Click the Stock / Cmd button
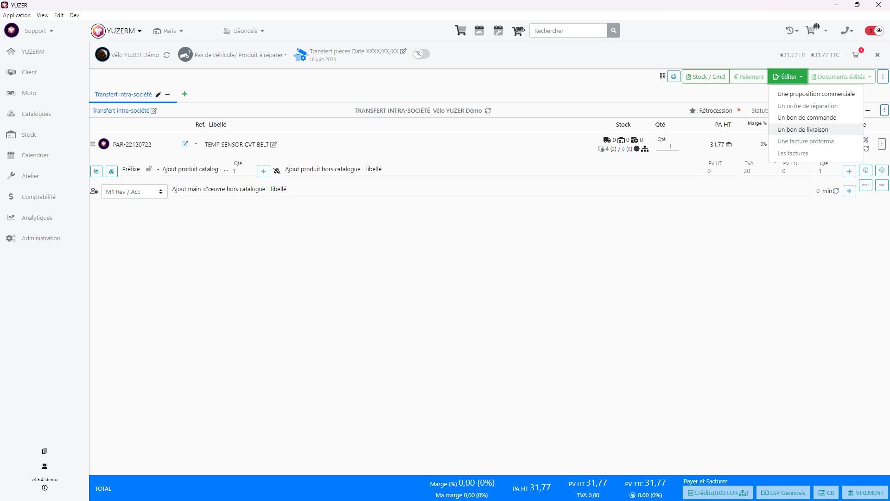 706,77
